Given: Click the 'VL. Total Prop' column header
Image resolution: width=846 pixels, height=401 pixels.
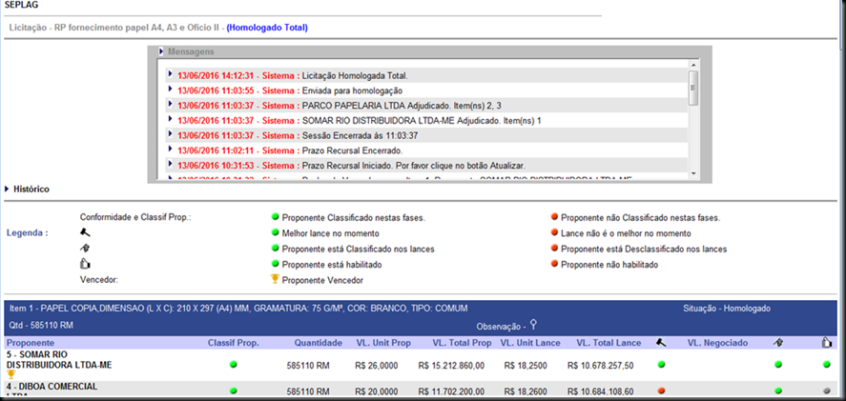Looking at the screenshot, I should (462, 343).
